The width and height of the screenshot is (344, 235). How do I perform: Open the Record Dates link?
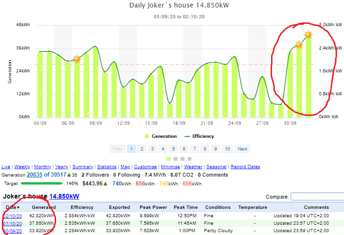point(245,167)
